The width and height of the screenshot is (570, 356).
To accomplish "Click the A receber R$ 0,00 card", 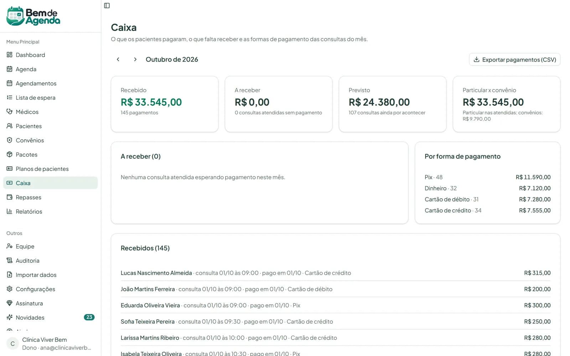I will [279, 104].
